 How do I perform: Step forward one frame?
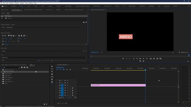[144, 59]
